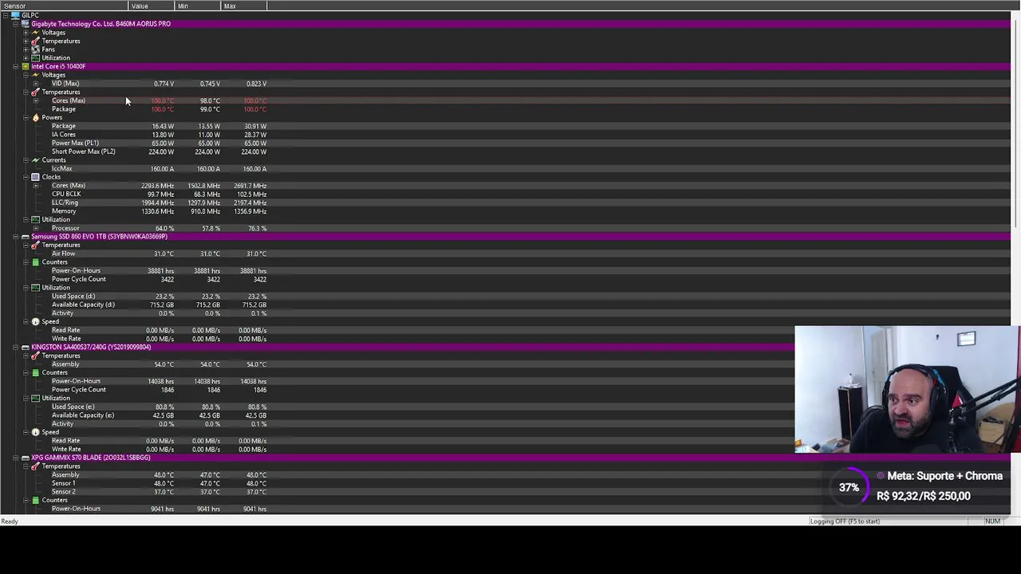The image size is (1021, 574).
Task: Click the thermometer icon under Samsung SSD 860 EVO
Action: 35,245
